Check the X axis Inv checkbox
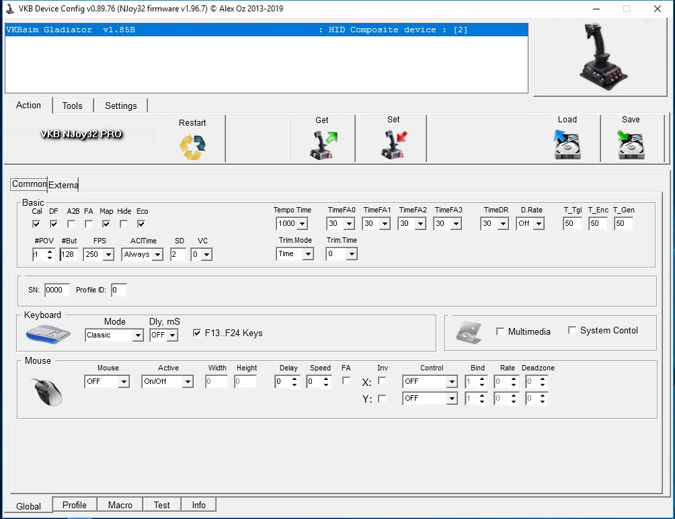This screenshot has height=519, width=675. [x=382, y=381]
